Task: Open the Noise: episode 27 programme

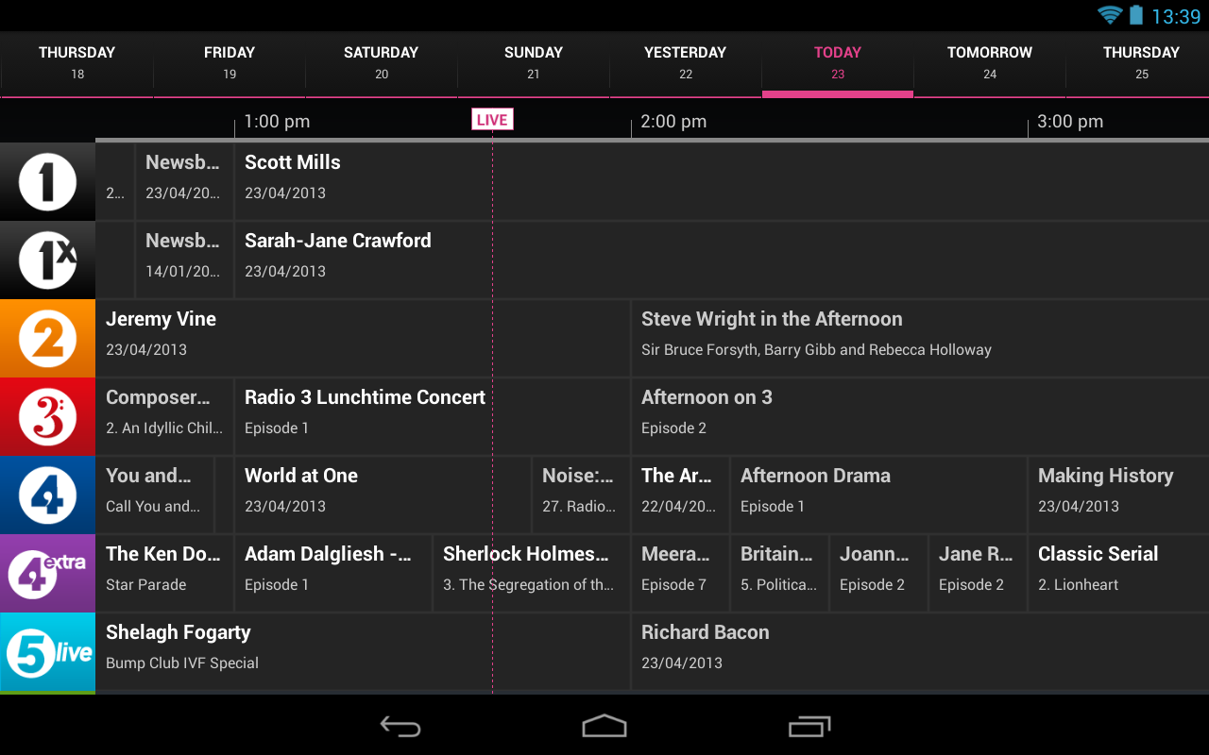Action: click(x=581, y=495)
